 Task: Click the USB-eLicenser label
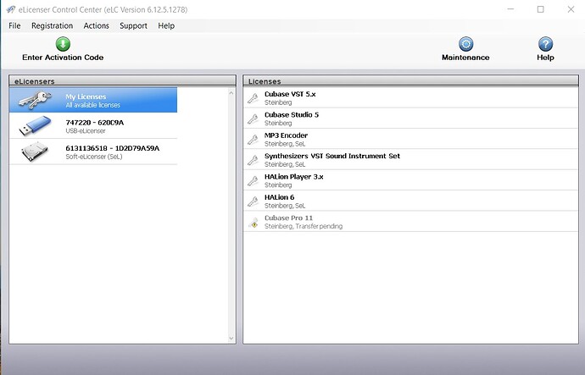tap(86, 130)
